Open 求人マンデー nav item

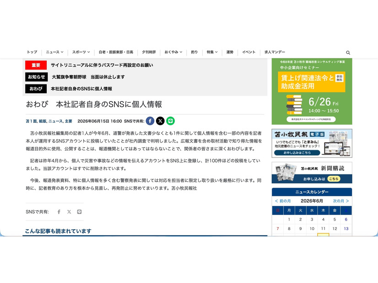pyautogui.click(x=275, y=52)
